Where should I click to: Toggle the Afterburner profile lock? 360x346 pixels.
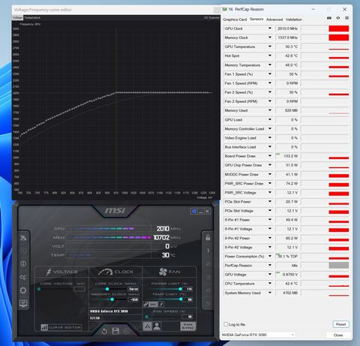pos(208,237)
